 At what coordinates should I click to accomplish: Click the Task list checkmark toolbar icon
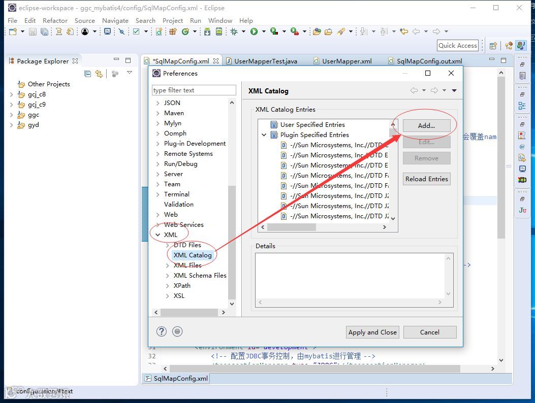136,31
